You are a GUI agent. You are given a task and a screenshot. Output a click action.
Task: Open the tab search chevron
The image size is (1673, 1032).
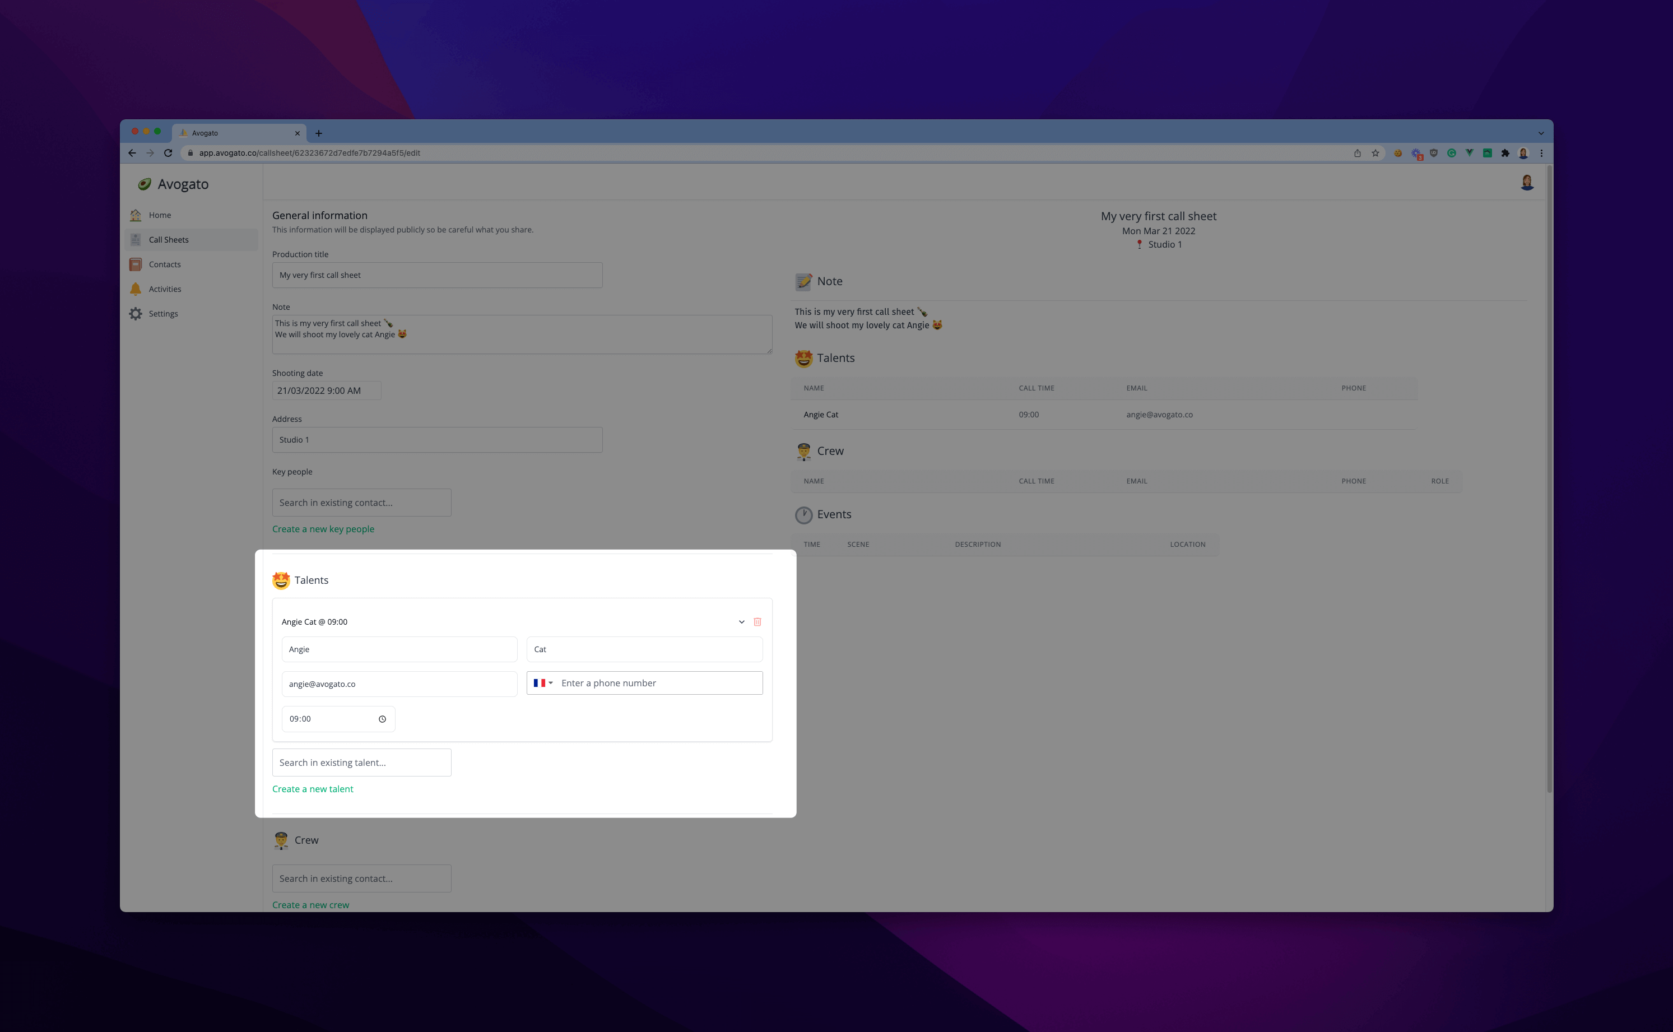click(1541, 133)
